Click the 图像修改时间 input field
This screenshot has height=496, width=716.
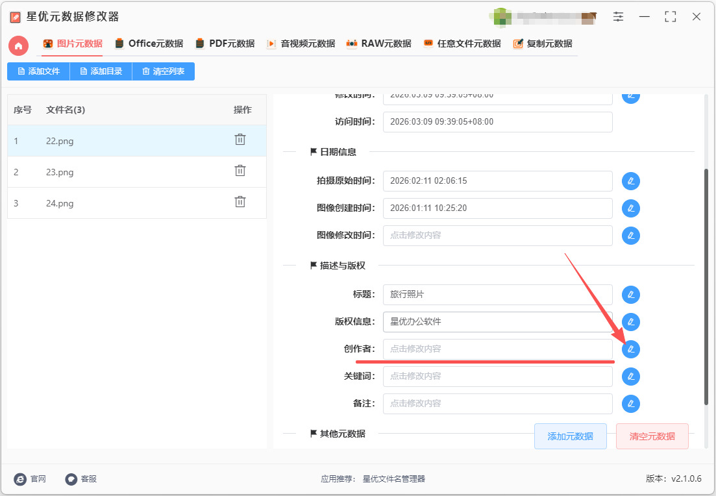pos(498,235)
